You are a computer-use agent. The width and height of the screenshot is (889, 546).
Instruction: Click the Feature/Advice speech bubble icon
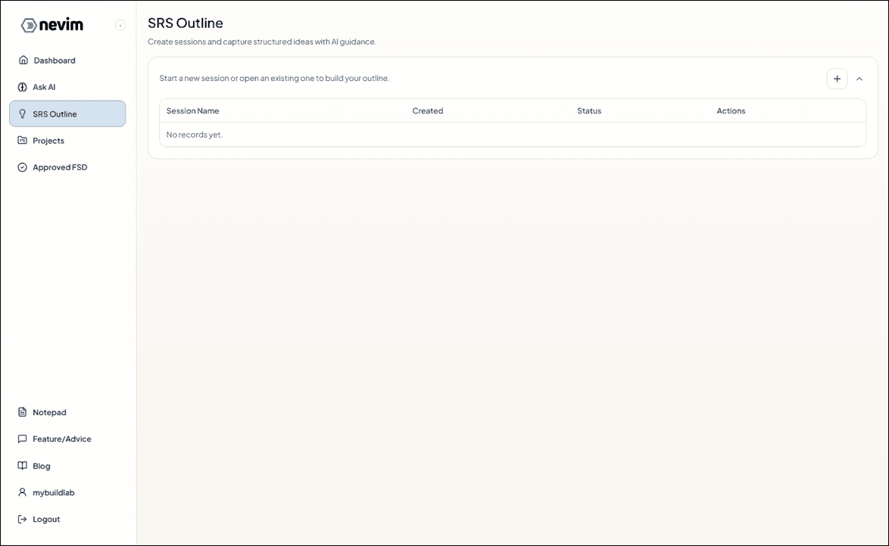click(23, 439)
